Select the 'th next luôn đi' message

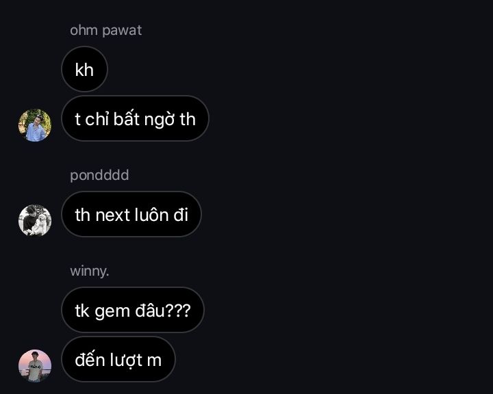(131, 214)
